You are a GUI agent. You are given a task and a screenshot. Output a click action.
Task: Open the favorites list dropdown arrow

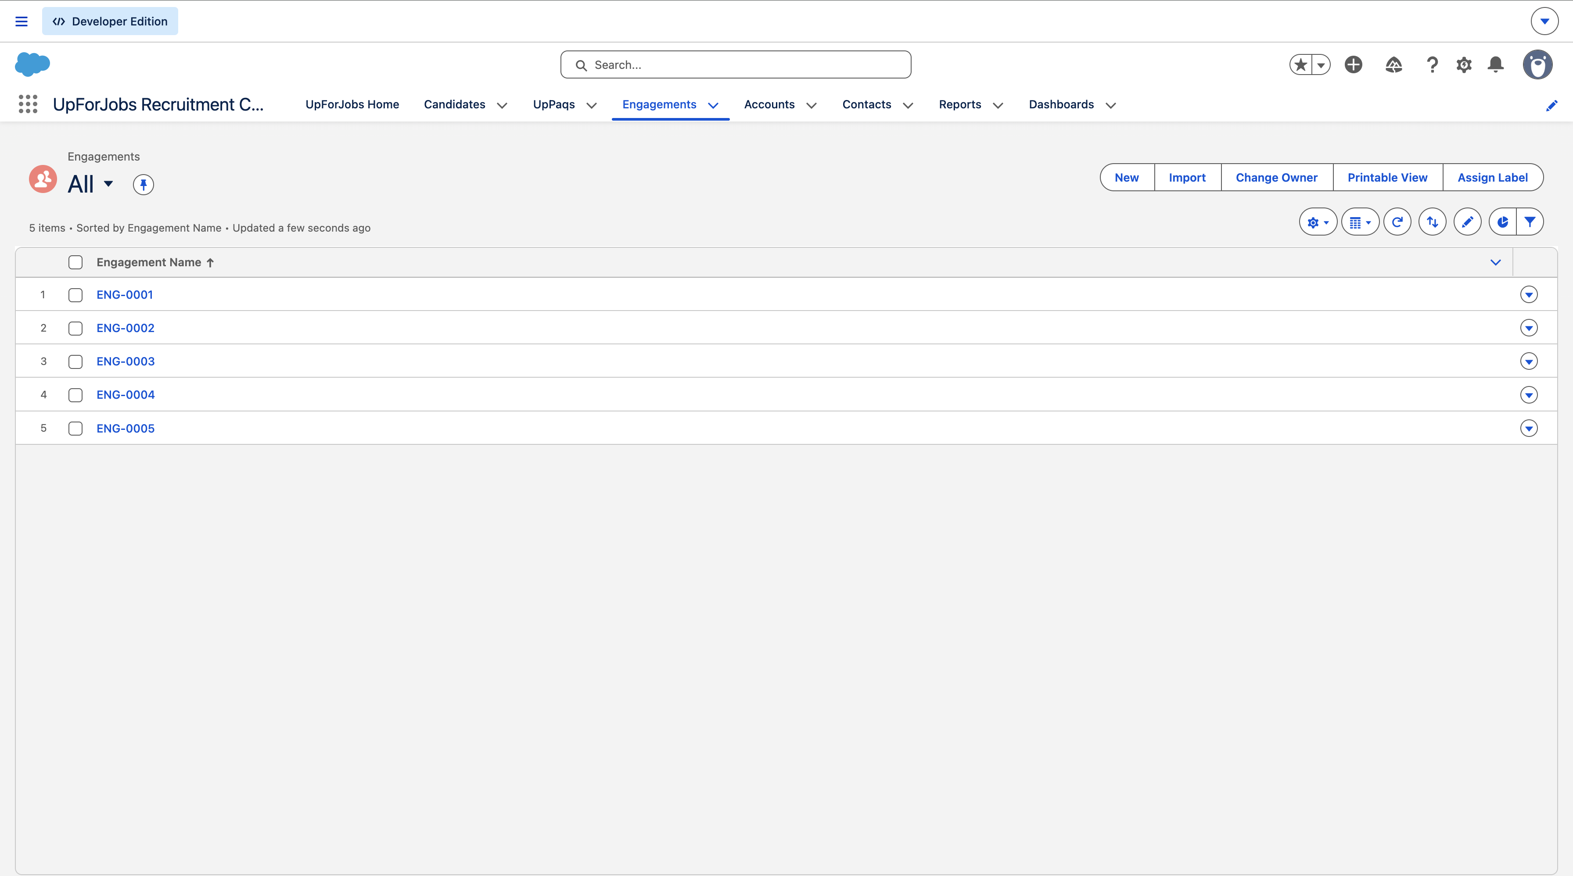(1321, 65)
